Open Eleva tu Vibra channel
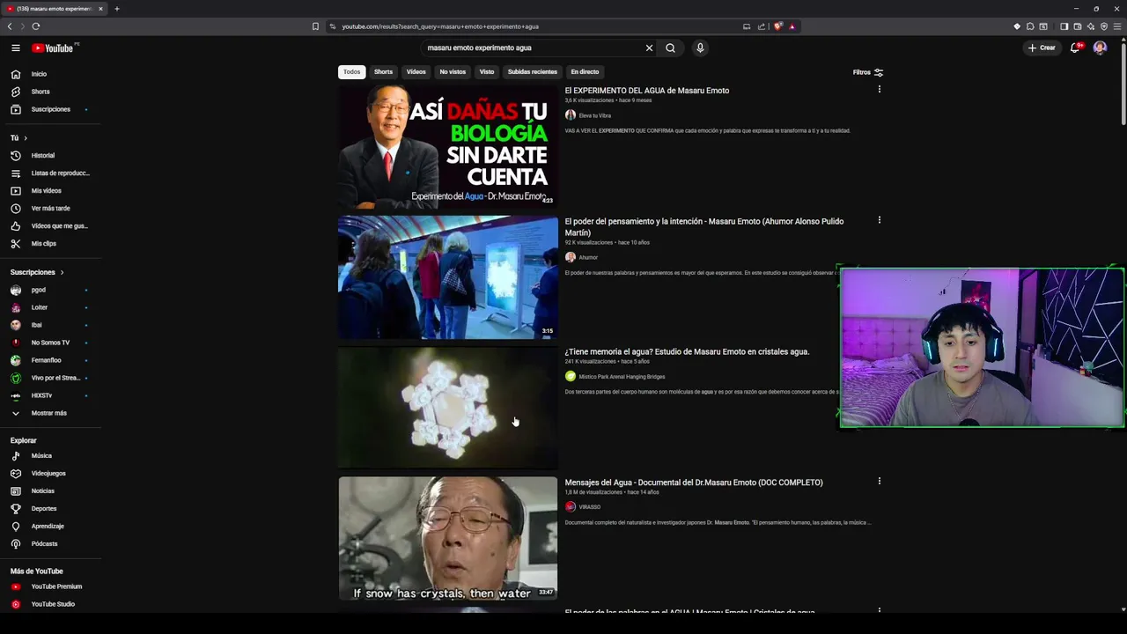 click(594, 115)
